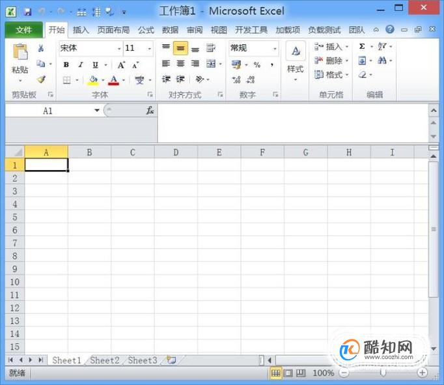The width and height of the screenshot is (444, 385).
Task: Expand the Name Box A1 dropdown
Action: click(x=97, y=110)
